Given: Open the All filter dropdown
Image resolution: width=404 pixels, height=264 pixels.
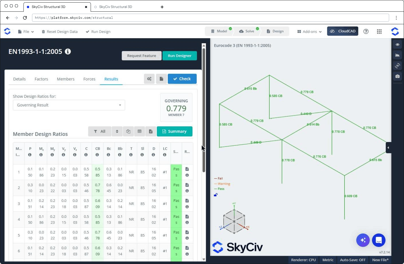Looking at the screenshot, I should coord(100,131).
